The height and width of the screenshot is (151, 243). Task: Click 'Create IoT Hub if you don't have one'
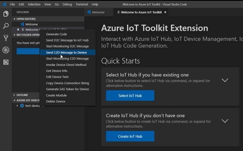point(145,115)
